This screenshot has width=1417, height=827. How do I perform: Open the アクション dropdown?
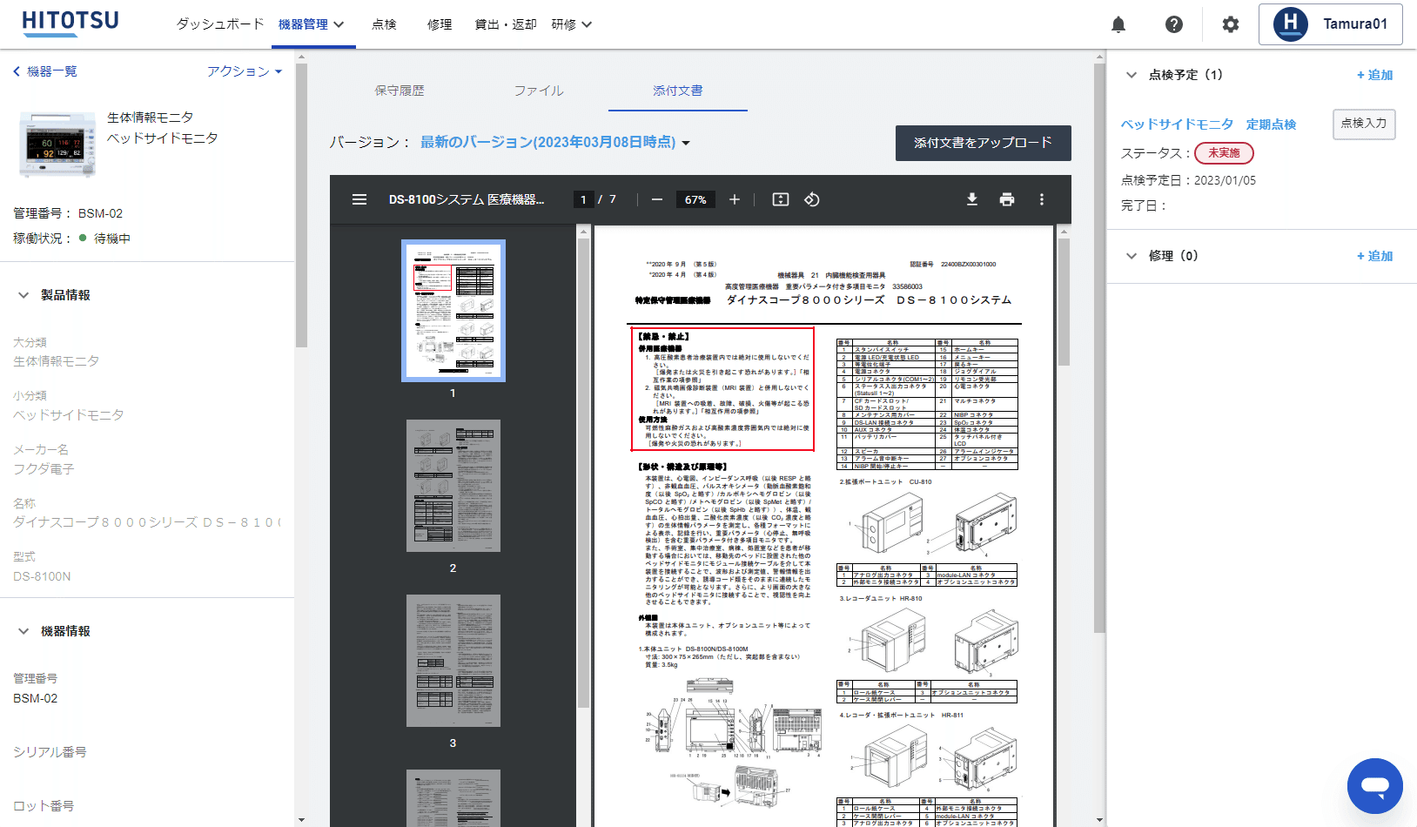click(x=244, y=71)
